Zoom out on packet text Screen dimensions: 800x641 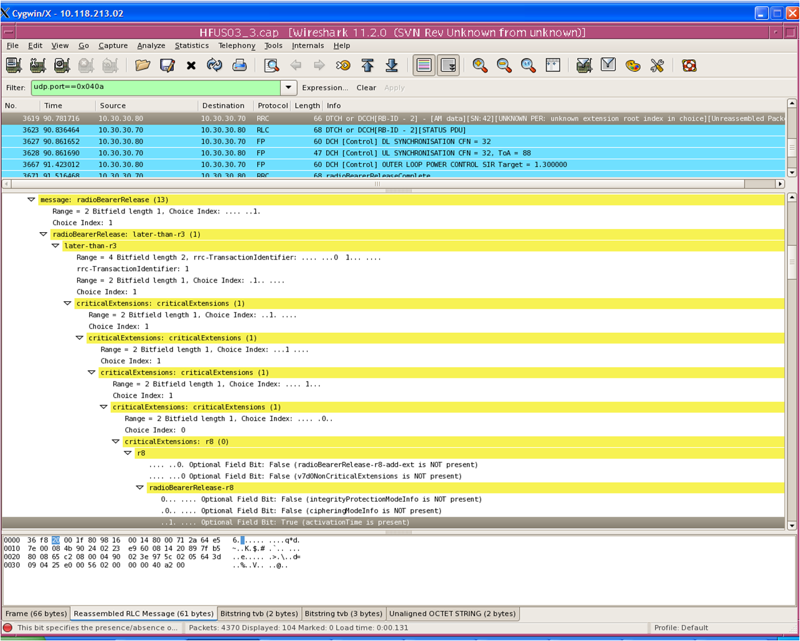(x=504, y=65)
